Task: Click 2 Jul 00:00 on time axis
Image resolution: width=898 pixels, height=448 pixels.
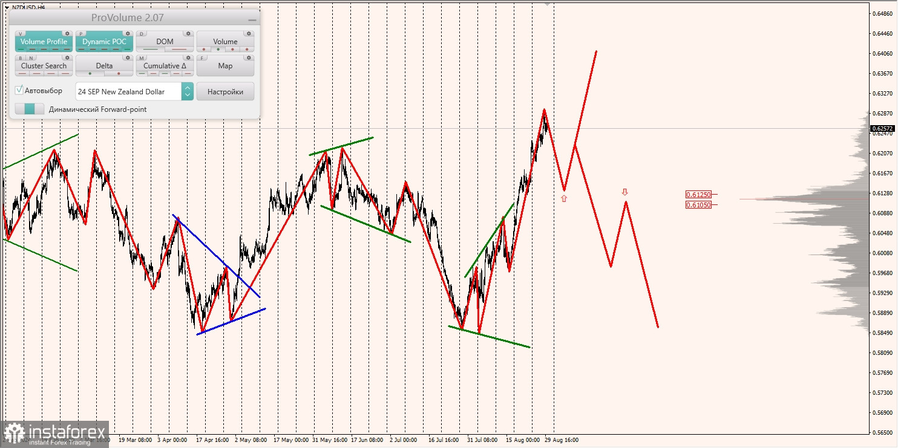Action: (404, 440)
